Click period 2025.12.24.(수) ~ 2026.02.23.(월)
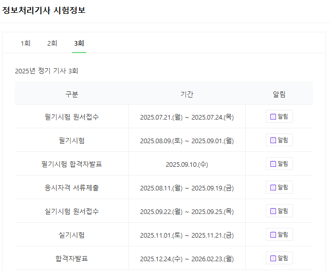Viewport: 330px width, 271px height. [x=187, y=259]
